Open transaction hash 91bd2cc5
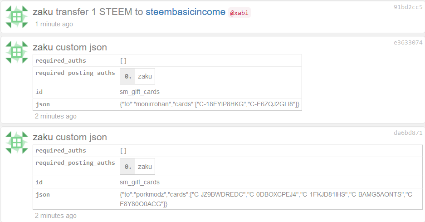425x222 pixels. click(x=408, y=7)
